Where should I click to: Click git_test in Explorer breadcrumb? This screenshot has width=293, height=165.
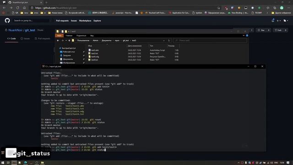tap(126, 40)
